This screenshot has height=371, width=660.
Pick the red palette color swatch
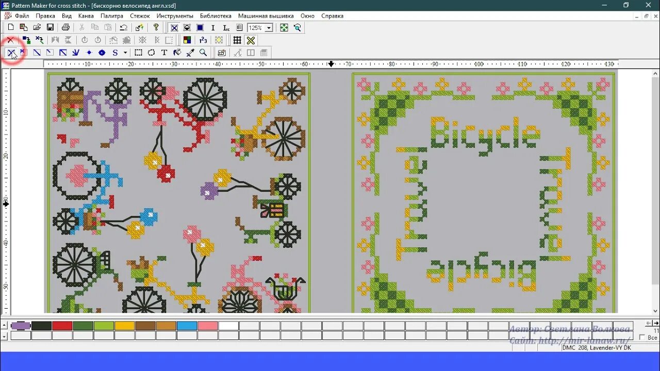coord(62,326)
